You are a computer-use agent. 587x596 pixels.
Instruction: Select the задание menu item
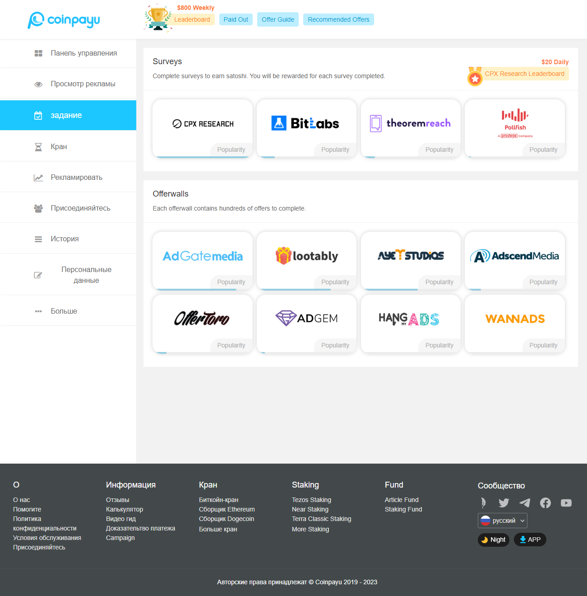(x=68, y=115)
